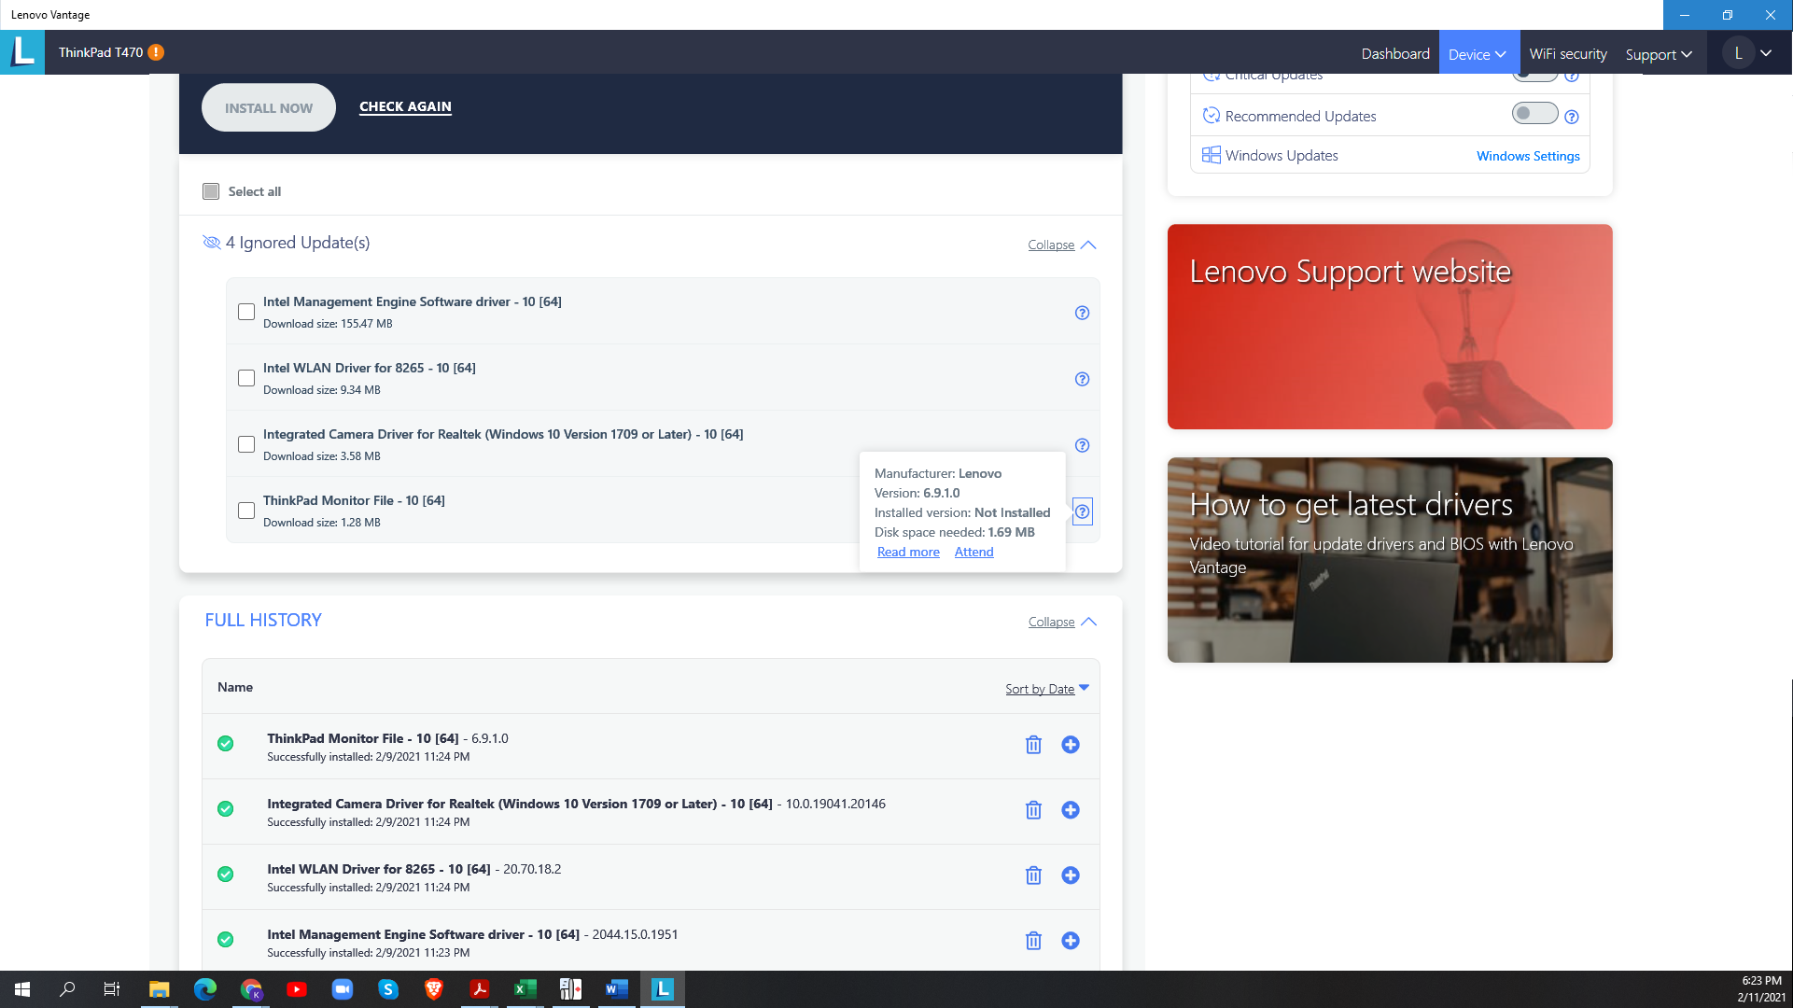
Task: Open How to get latest drivers video card
Action: (1390, 560)
